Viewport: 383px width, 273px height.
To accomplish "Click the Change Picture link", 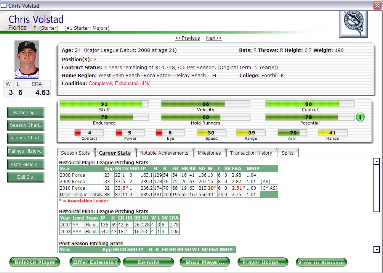I will coord(27,77).
